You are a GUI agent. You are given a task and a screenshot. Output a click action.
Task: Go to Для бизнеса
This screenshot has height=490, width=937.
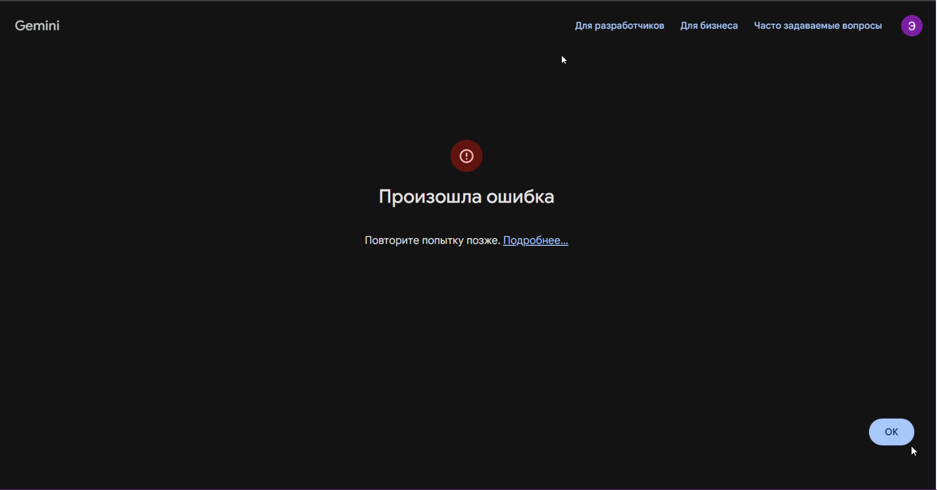pyautogui.click(x=708, y=26)
